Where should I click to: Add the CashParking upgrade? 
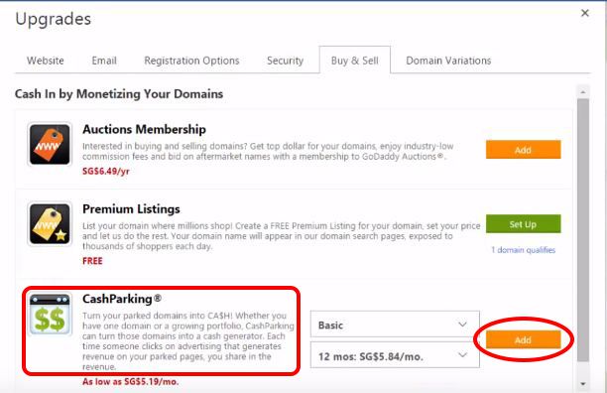tap(523, 340)
